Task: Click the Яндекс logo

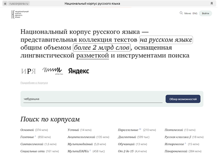Action: [79, 71]
